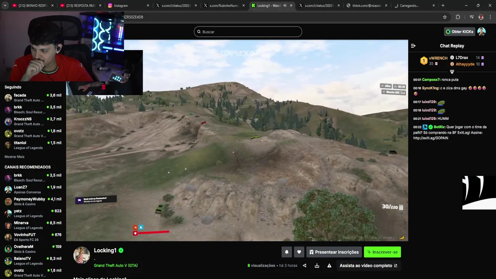
Task: Switch to the tiktok.com/@visaodo tab
Action: pos(367,5)
